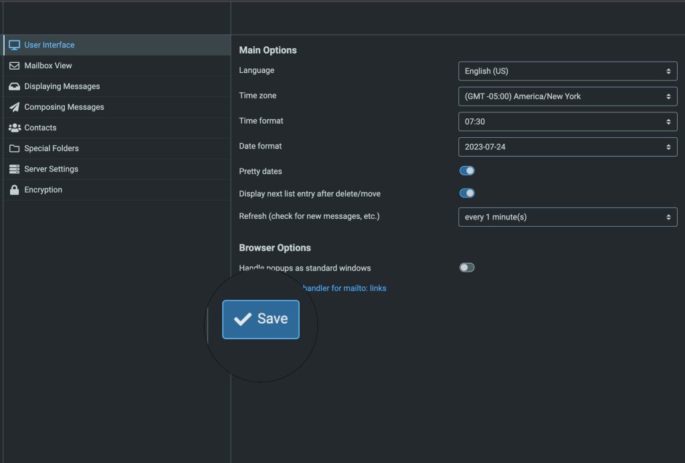The width and height of the screenshot is (685, 463).
Task: Click the inbox tray icon for Displaying Messages
Action: click(x=14, y=86)
